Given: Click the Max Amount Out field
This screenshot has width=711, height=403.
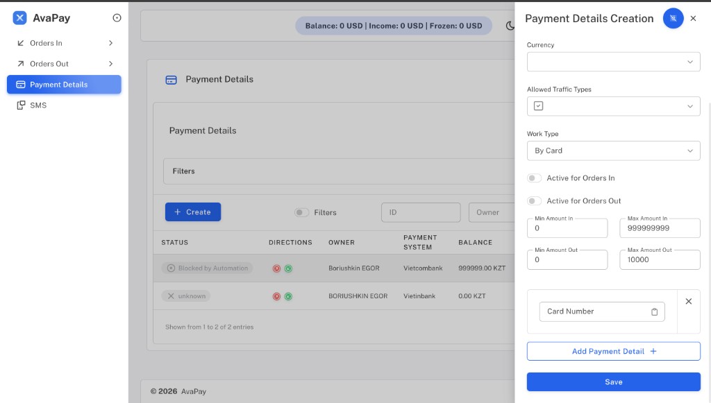Looking at the screenshot, I should click(x=660, y=260).
